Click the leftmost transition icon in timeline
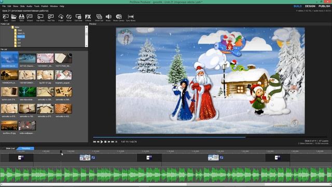The image size is (332, 187). 21,157
